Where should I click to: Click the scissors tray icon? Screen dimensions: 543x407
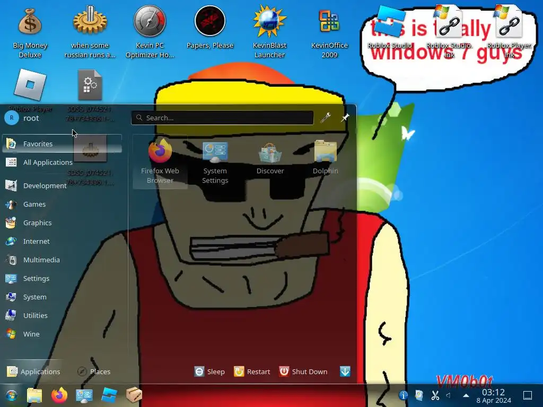(x=435, y=395)
